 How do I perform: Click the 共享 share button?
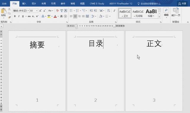coord(182,4)
